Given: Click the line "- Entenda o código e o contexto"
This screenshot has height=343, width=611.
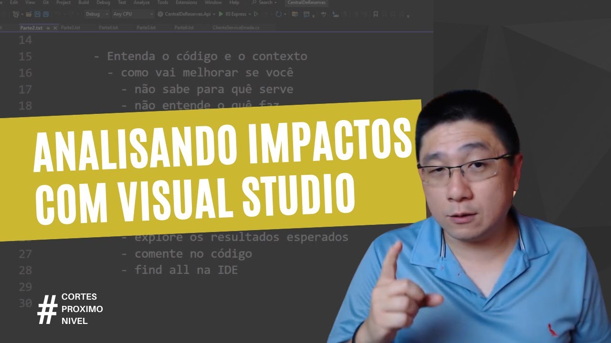Looking at the screenshot, I should tap(200, 56).
